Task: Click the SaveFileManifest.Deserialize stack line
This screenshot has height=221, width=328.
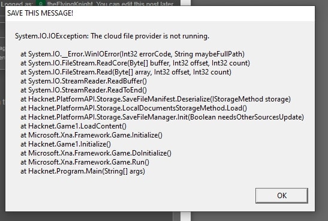Action: pyautogui.click(x=155, y=99)
